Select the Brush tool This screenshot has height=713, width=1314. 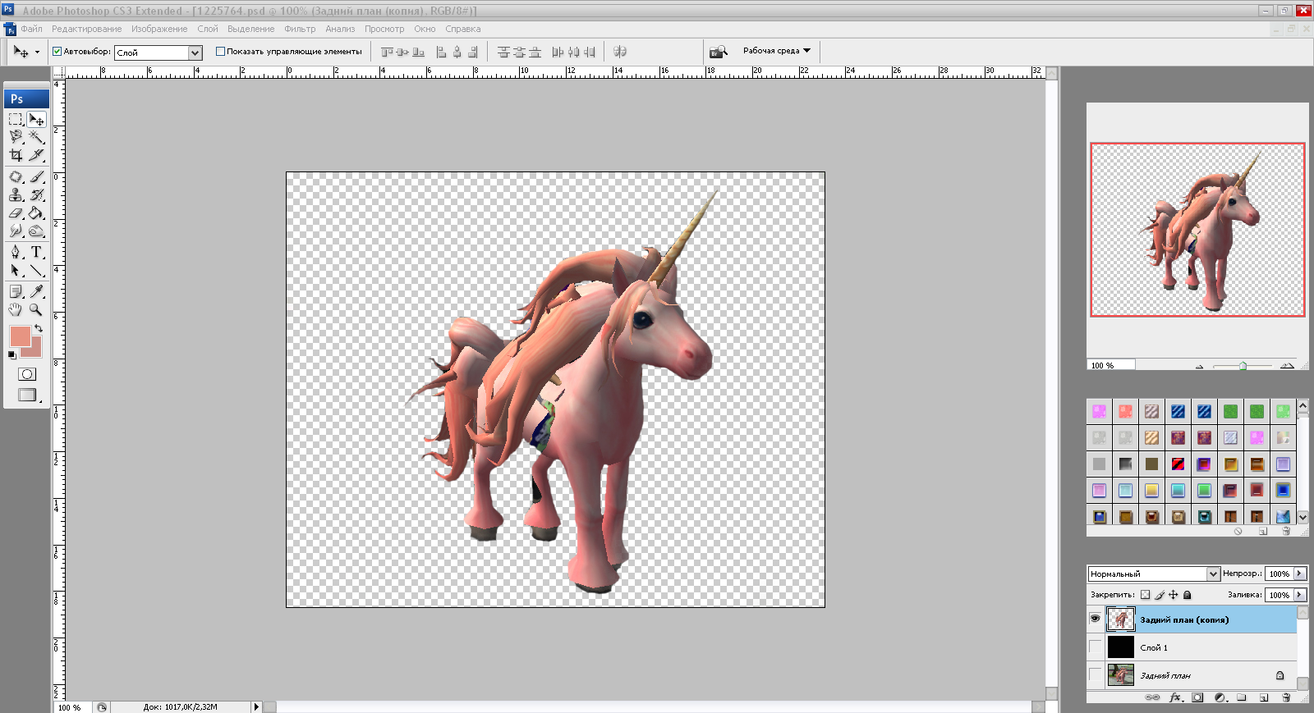(36, 176)
